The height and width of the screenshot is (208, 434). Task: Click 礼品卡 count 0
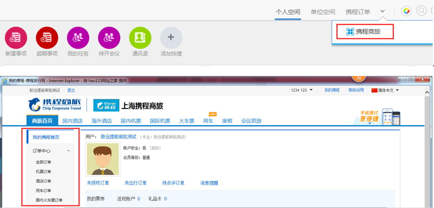coord(165,198)
